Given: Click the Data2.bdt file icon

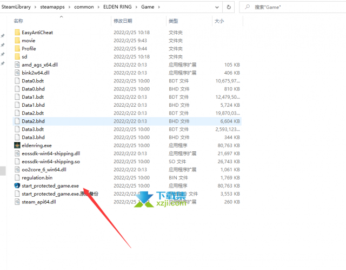Looking at the screenshot, I should coord(17,113).
